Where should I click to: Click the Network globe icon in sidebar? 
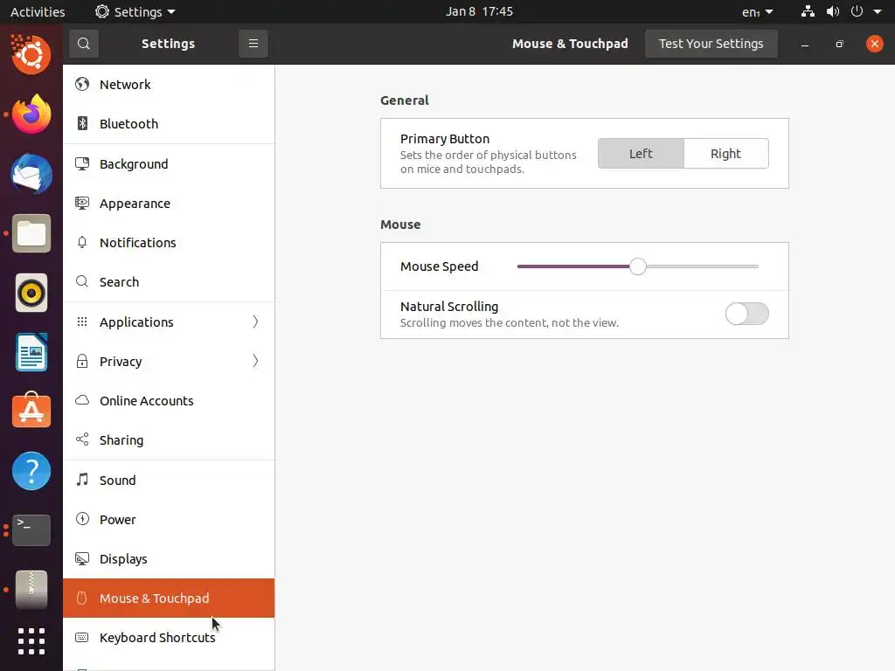coord(82,85)
